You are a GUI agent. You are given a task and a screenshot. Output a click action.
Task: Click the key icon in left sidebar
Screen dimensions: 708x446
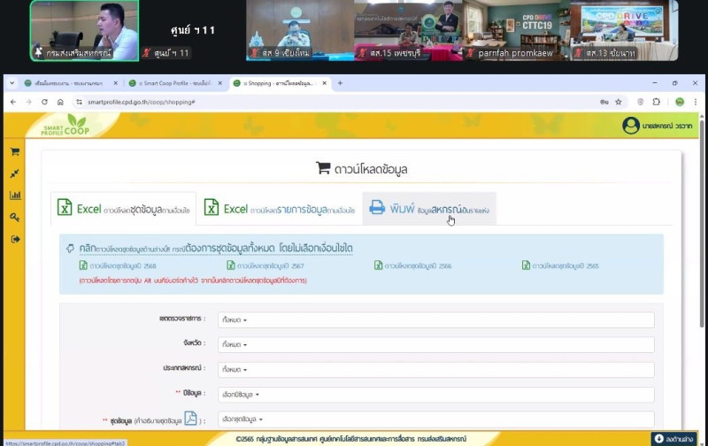click(x=15, y=218)
